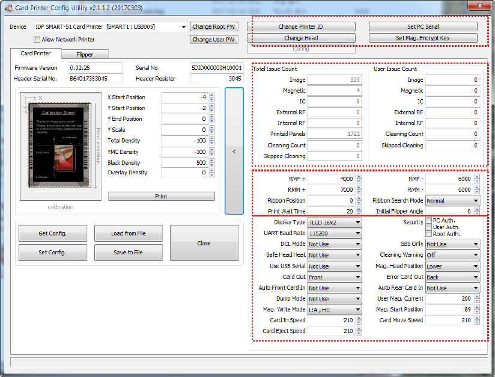
Task: Adjust the Overlay Density spinner
Action: tap(211, 173)
